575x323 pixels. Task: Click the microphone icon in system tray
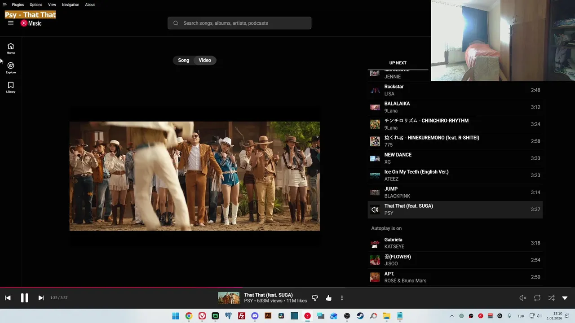point(509,316)
